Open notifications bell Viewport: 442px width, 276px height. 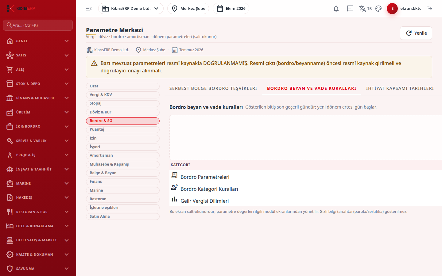click(336, 9)
